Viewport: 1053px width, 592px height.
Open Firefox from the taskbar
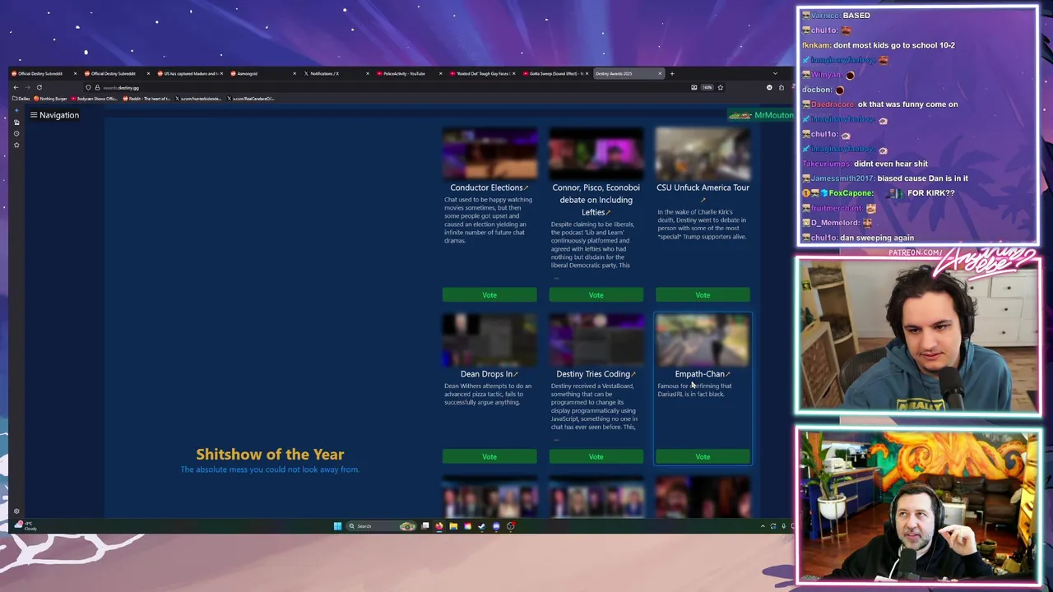click(438, 526)
